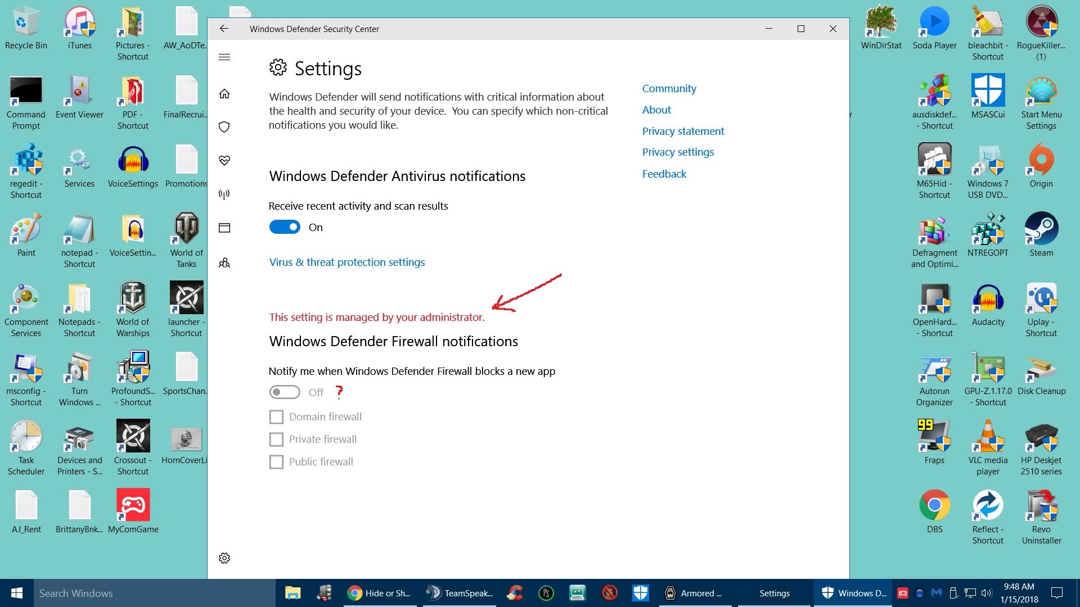Check the Private firewall checkbox

point(276,440)
